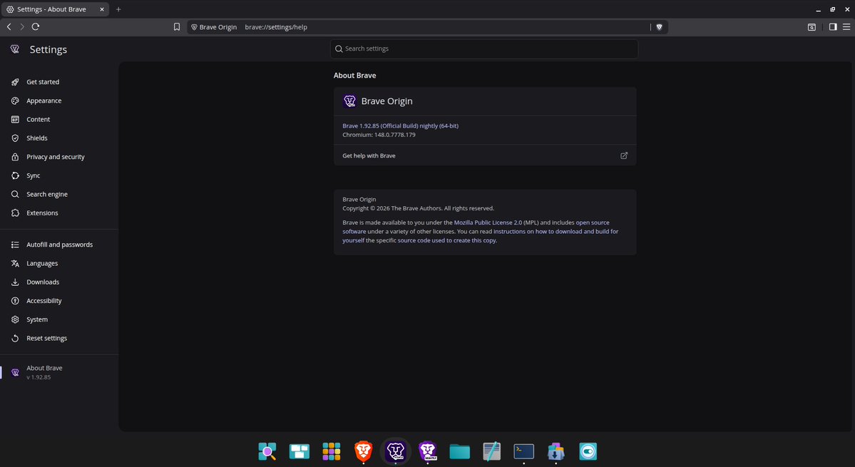This screenshot has height=467, width=855.
Task: Select Reset settings in sidebar
Action: tap(46, 339)
